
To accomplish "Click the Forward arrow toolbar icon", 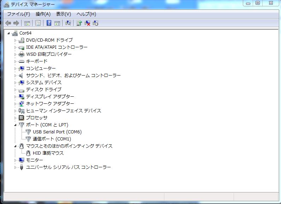I will point(16,23).
